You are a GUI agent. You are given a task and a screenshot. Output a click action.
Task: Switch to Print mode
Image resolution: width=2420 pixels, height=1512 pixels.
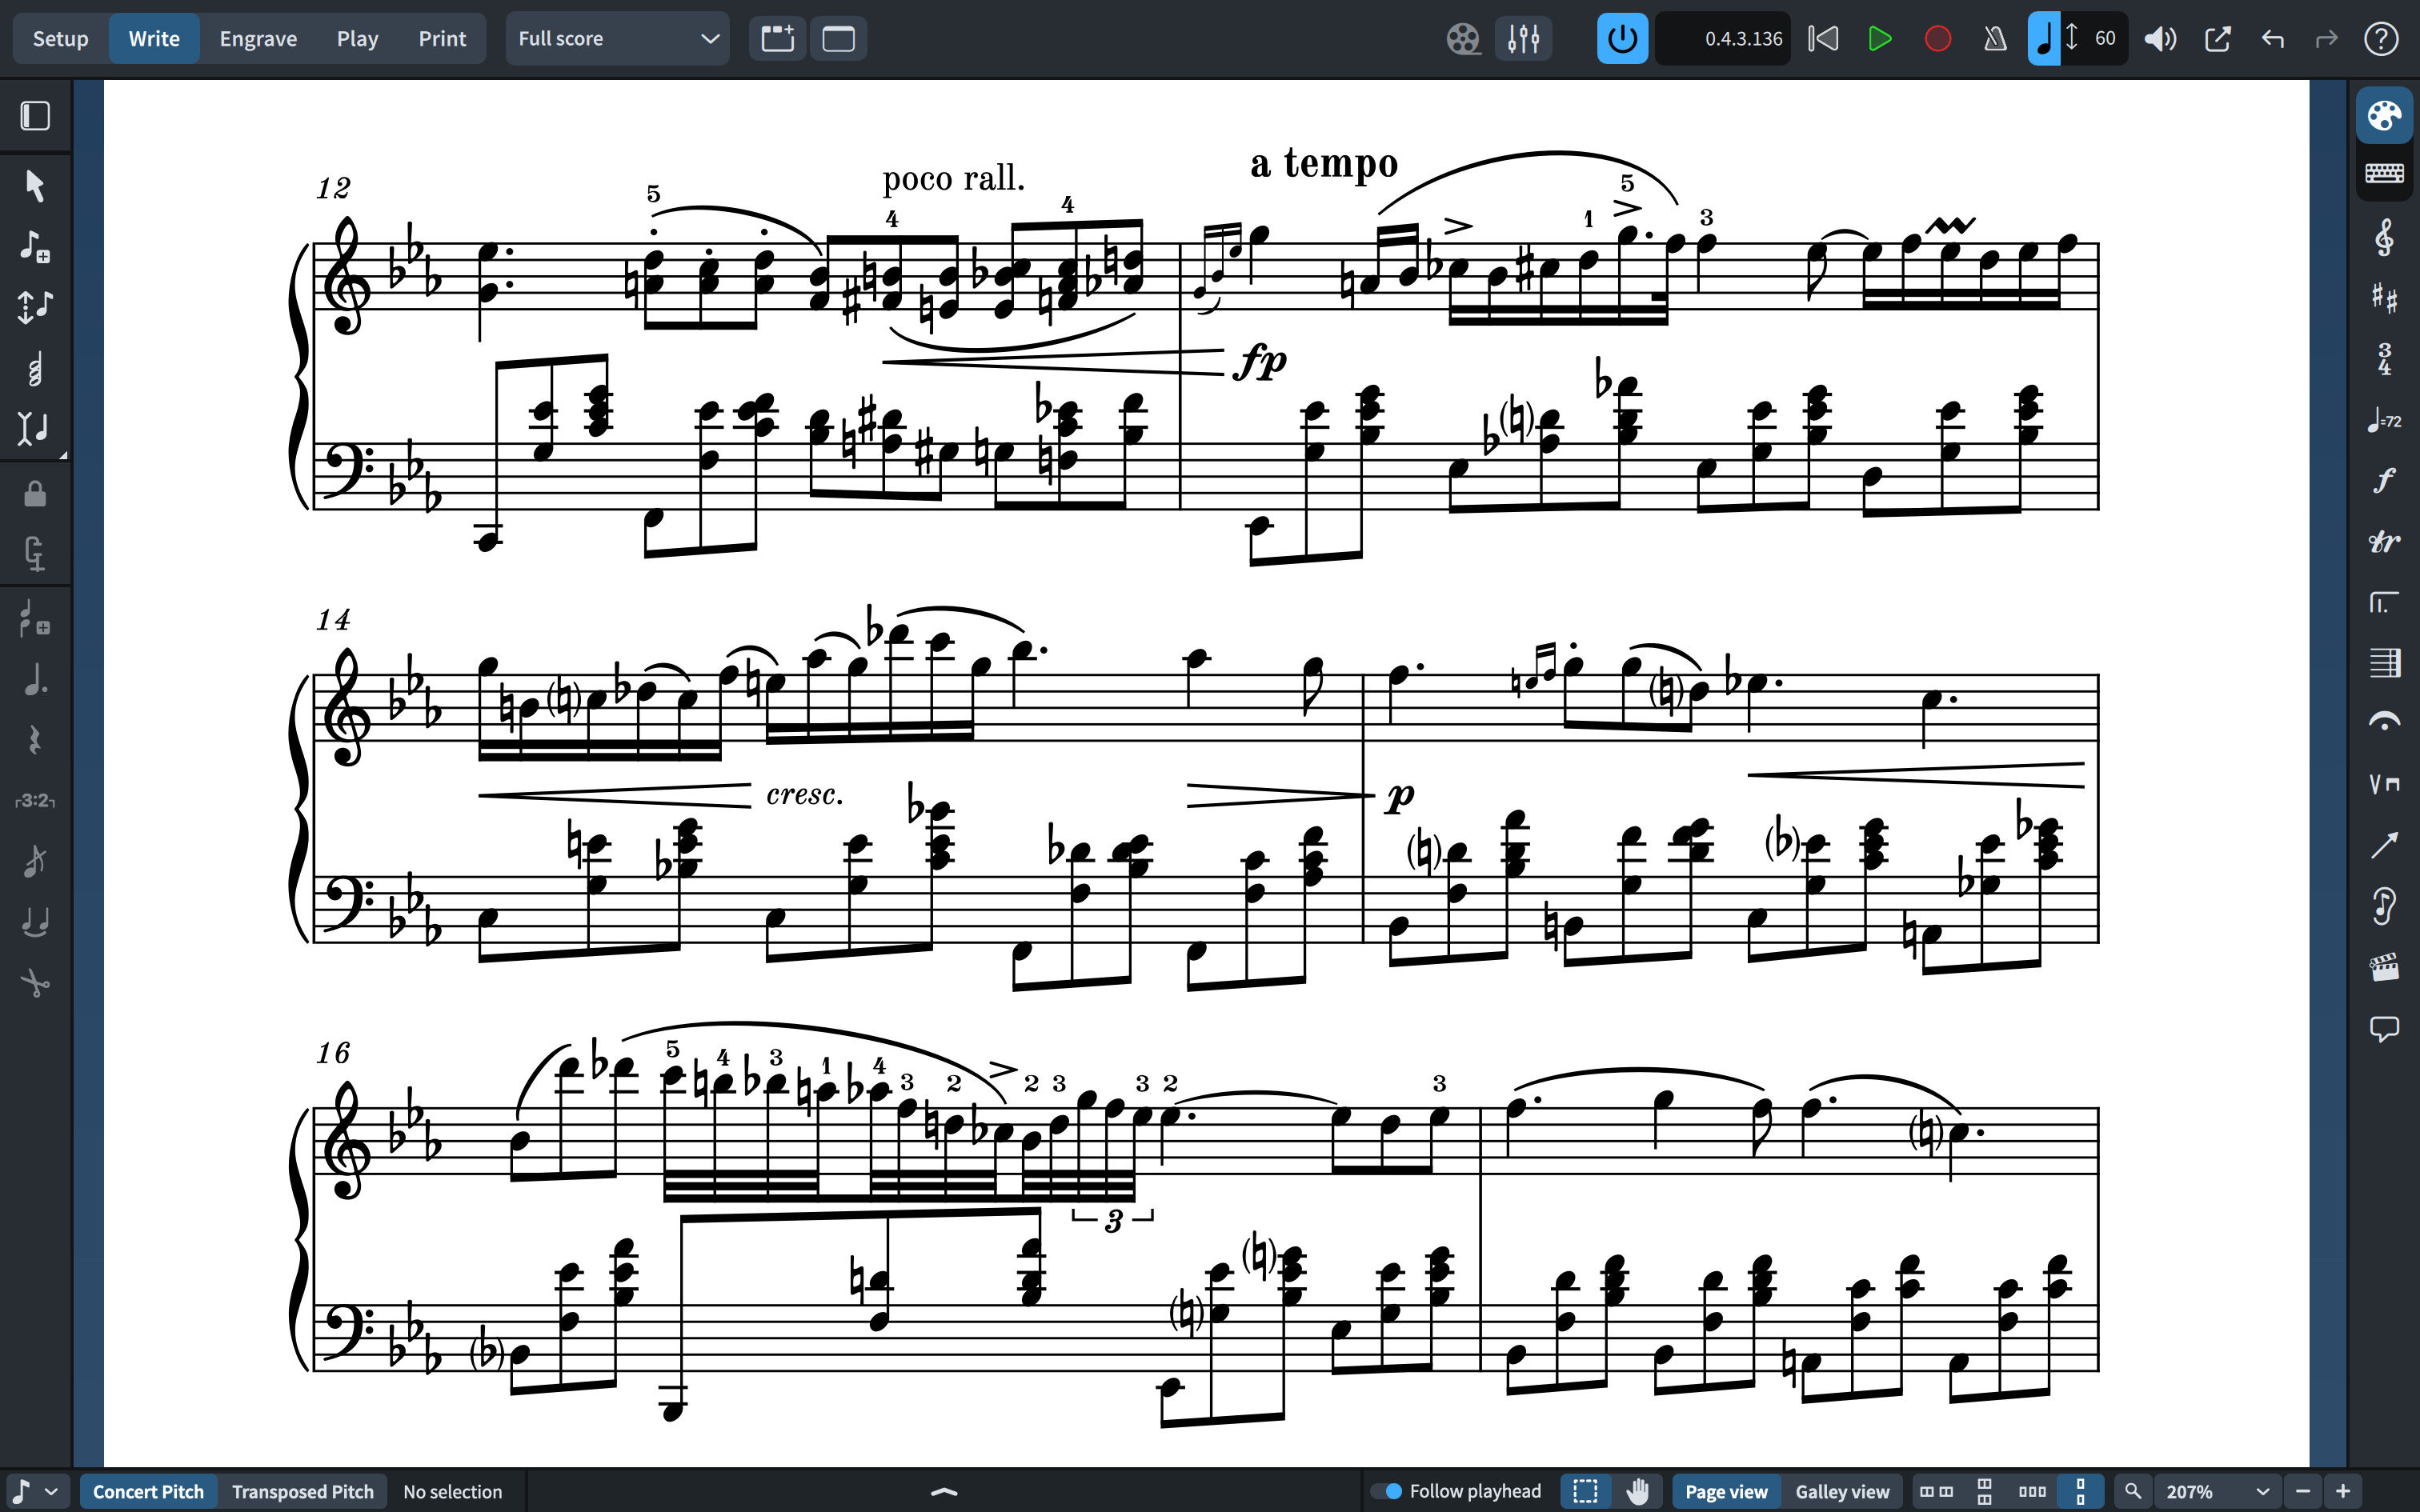coord(442,39)
